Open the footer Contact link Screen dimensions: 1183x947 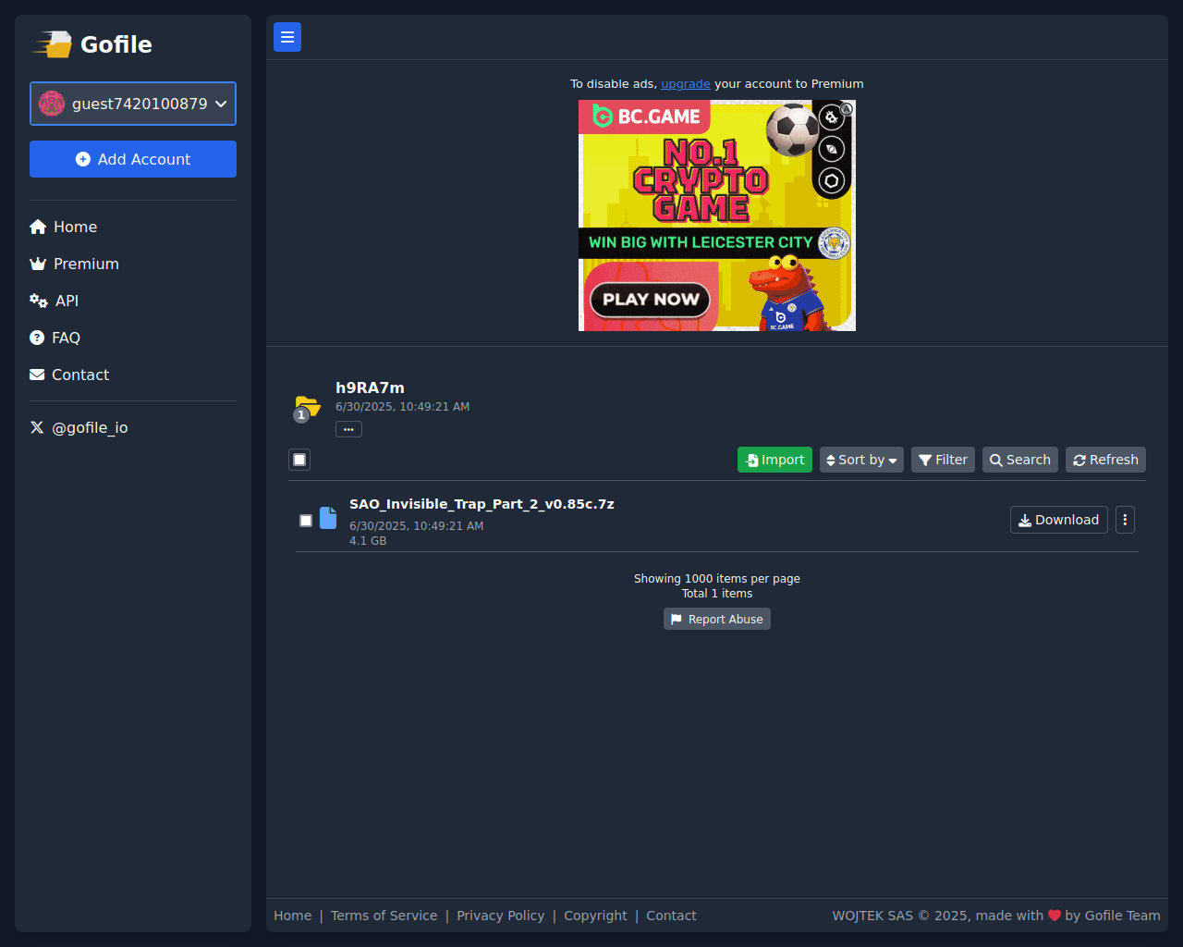(x=671, y=916)
